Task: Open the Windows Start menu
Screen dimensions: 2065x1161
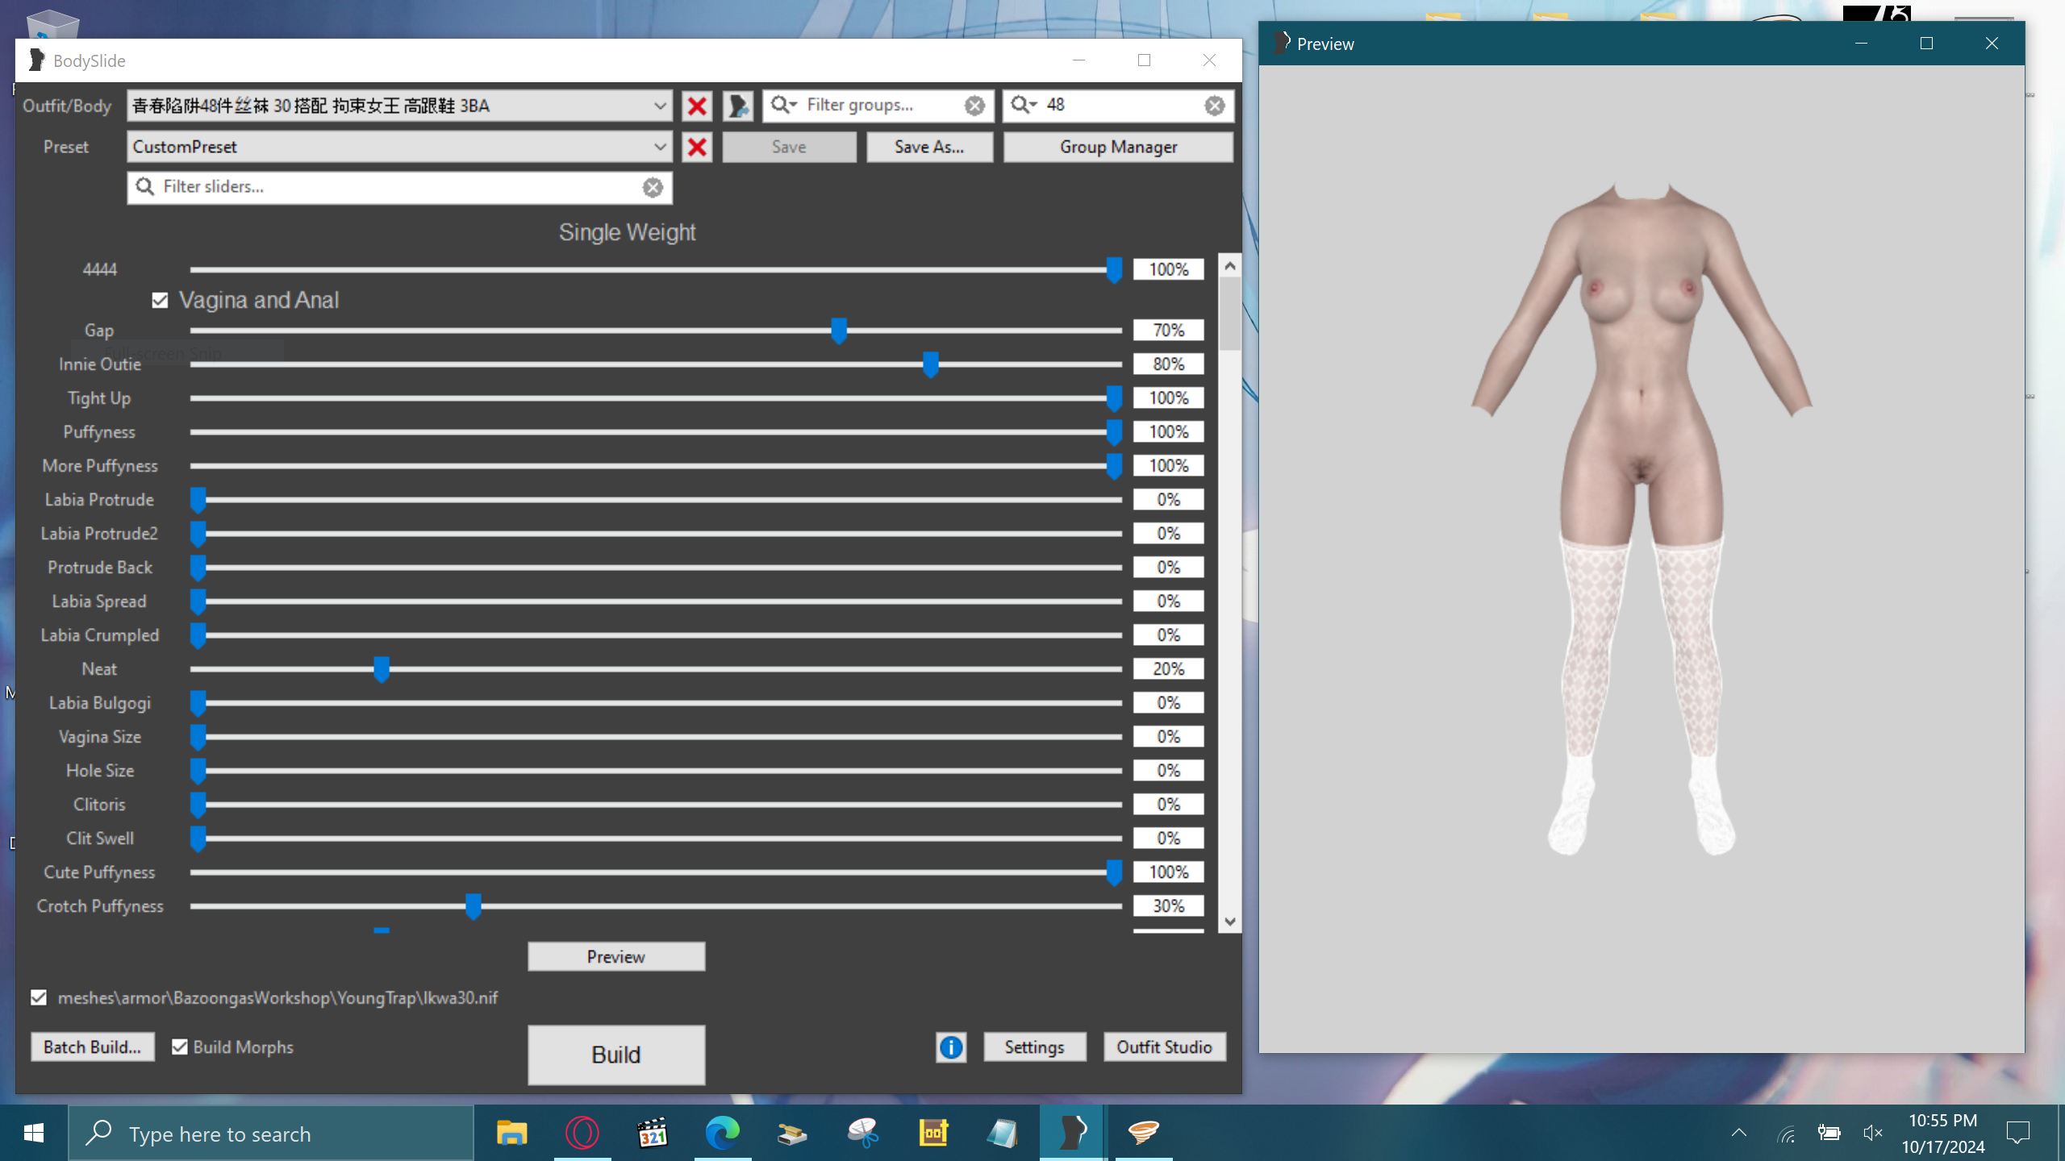Action: 34,1133
